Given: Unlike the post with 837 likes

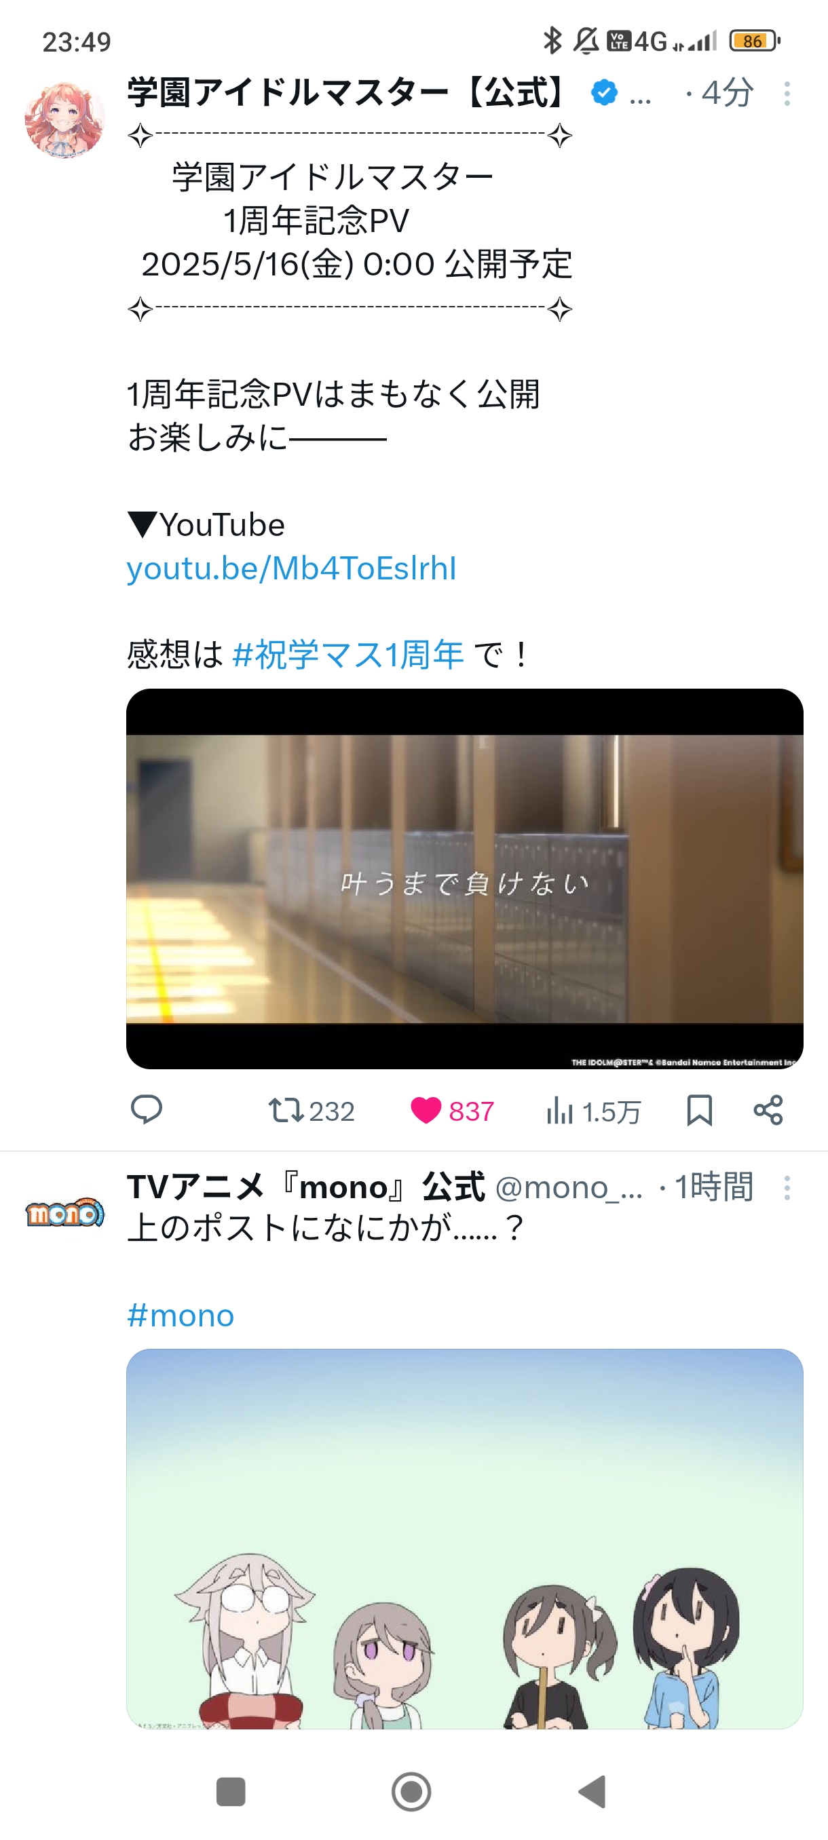Looking at the screenshot, I should [452, 1111].
